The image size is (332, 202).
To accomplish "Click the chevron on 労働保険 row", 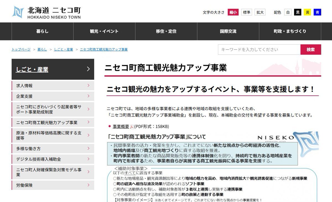I will (x=88, y=185).
